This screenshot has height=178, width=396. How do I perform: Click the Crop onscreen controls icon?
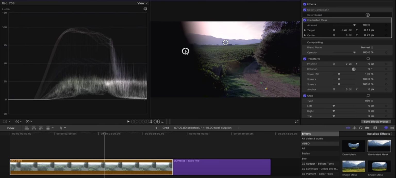368,96
